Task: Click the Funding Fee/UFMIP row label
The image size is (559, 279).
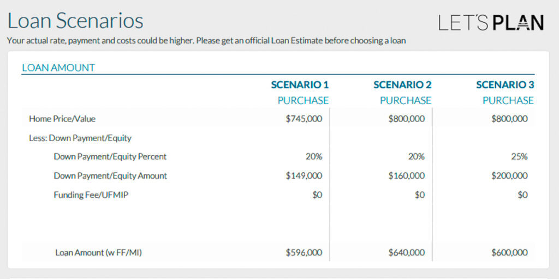Action: 91,195
